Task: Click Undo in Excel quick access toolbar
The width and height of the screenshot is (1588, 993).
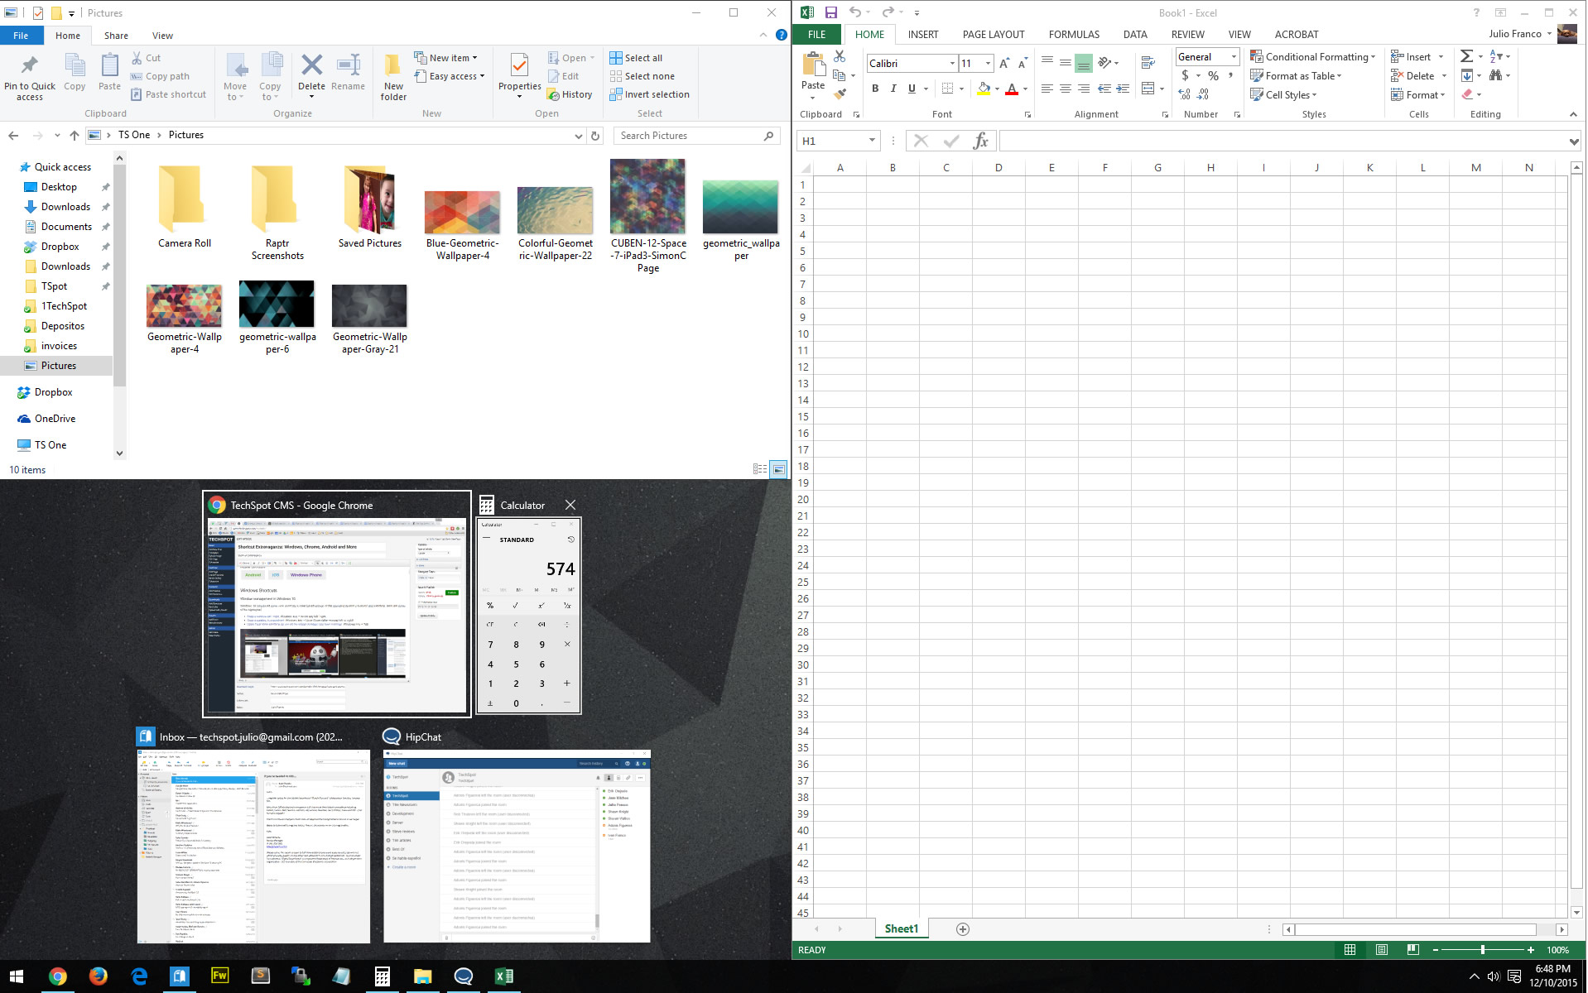Action: pyautogui.click(x=854, y=12)
